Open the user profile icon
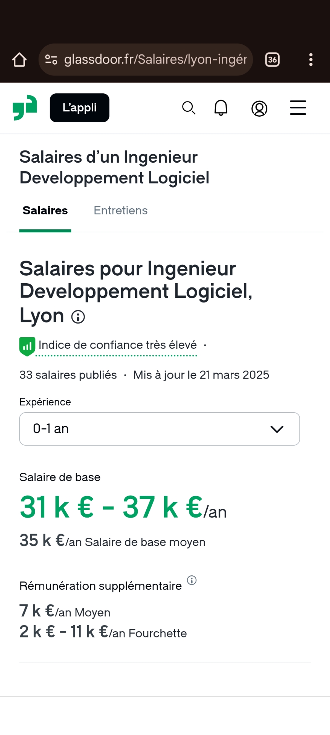Screen dimensions: 330x735 point(259,108)
